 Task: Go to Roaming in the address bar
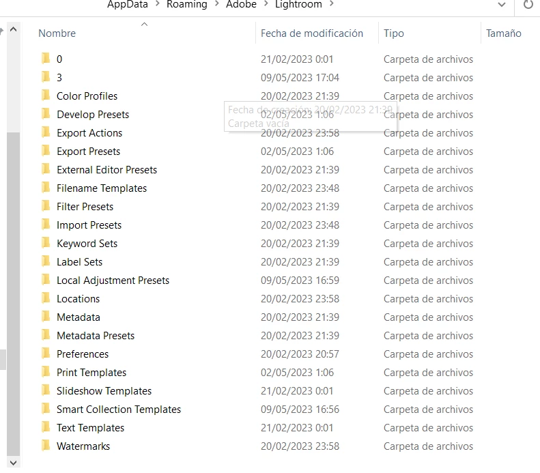click(x=187, y=4)
